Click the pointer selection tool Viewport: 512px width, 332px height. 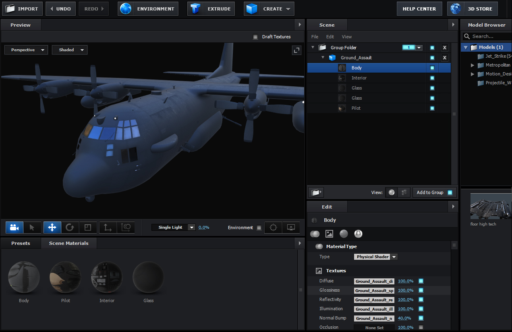[32, 228]
